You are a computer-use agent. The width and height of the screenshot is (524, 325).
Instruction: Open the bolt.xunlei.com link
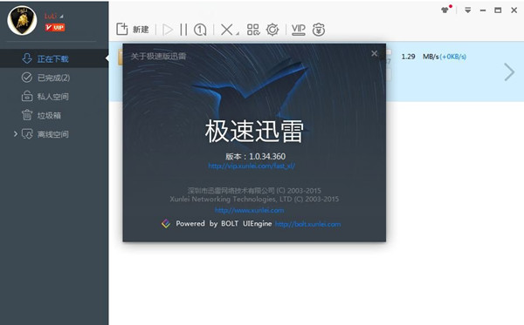pos(307,224)
